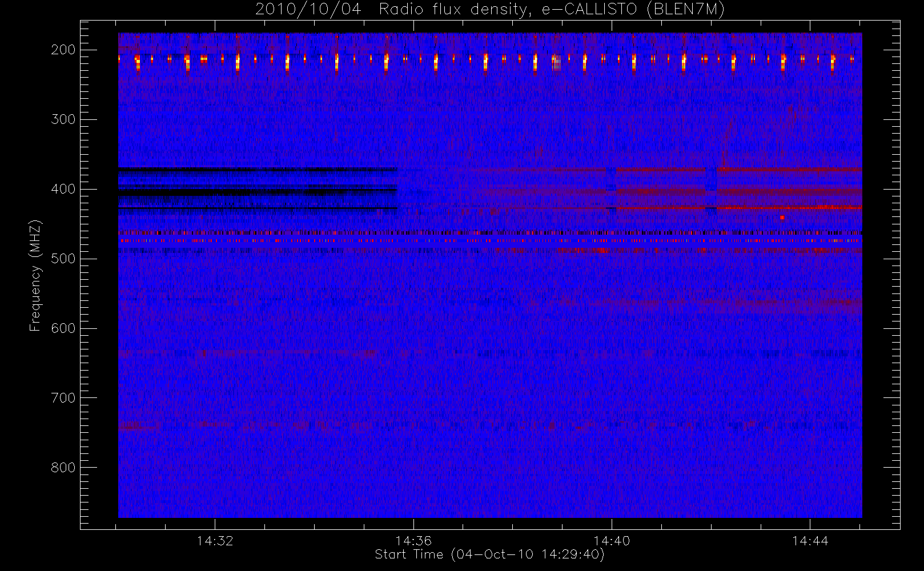
Task: Select the 200 frequency tick label
Action: tap(63, 50)
